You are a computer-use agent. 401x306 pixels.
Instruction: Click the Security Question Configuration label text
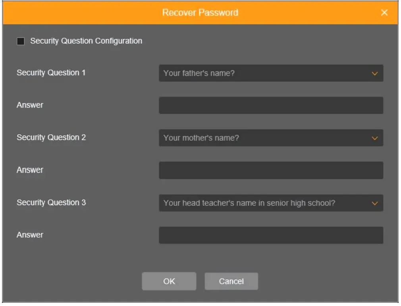[x=86, y=41]
